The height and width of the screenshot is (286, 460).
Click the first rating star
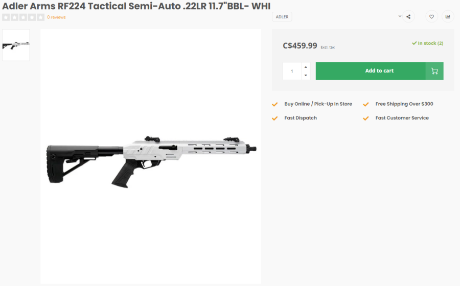point(6,17)
